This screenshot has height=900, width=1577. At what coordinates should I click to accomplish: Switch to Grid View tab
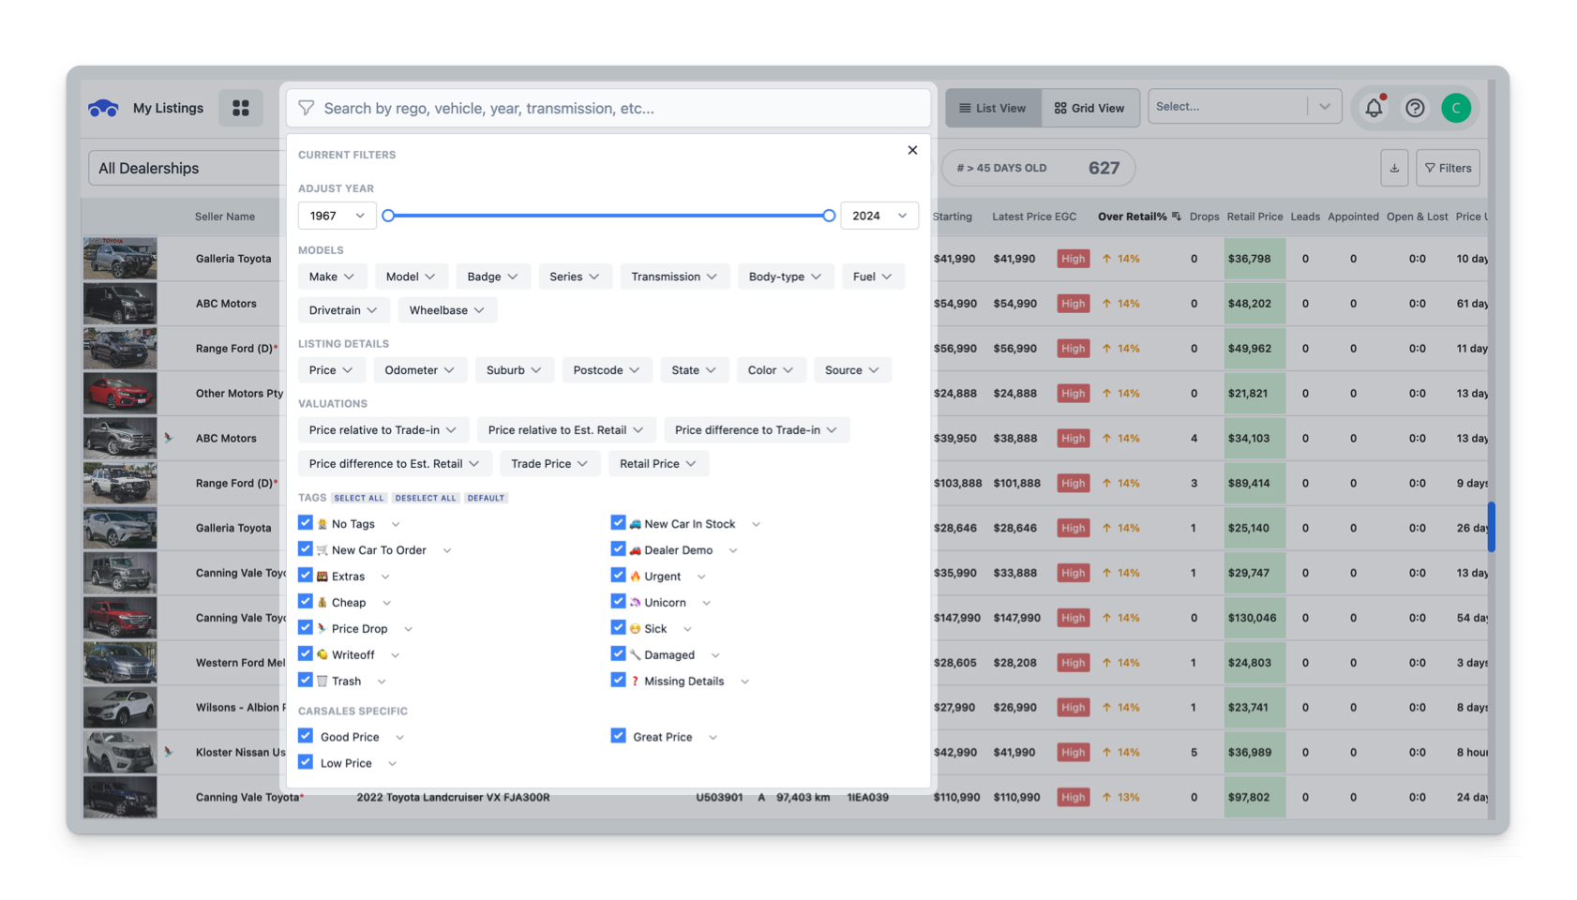(1089, 108)
